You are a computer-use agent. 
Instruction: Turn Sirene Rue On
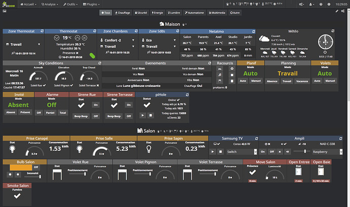pos(96,105)
